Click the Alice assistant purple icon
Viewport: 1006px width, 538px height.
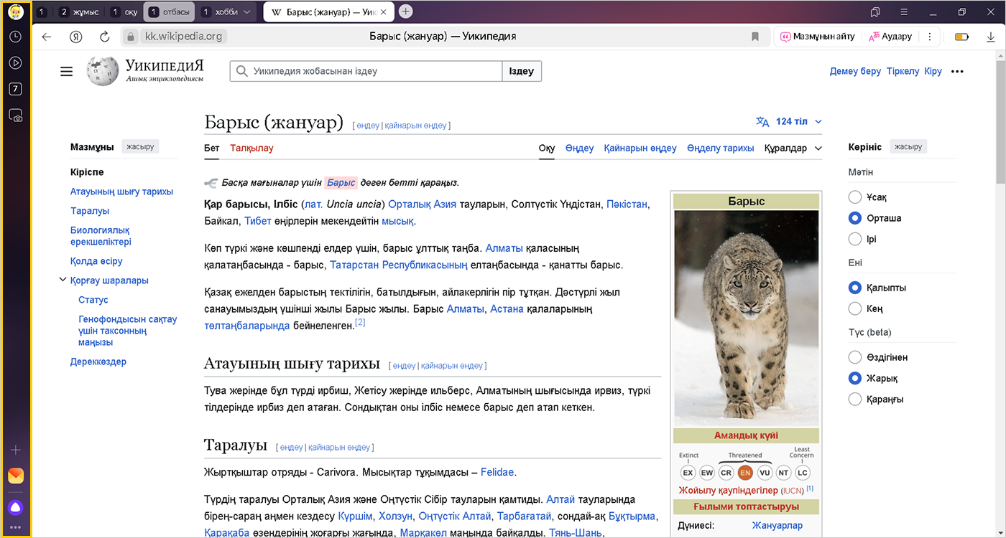point(15,507)
